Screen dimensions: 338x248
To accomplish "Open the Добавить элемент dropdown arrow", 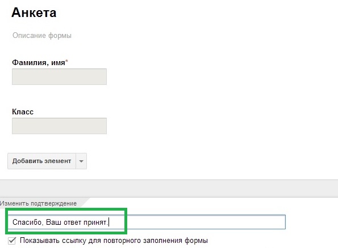I will (81, 161).
